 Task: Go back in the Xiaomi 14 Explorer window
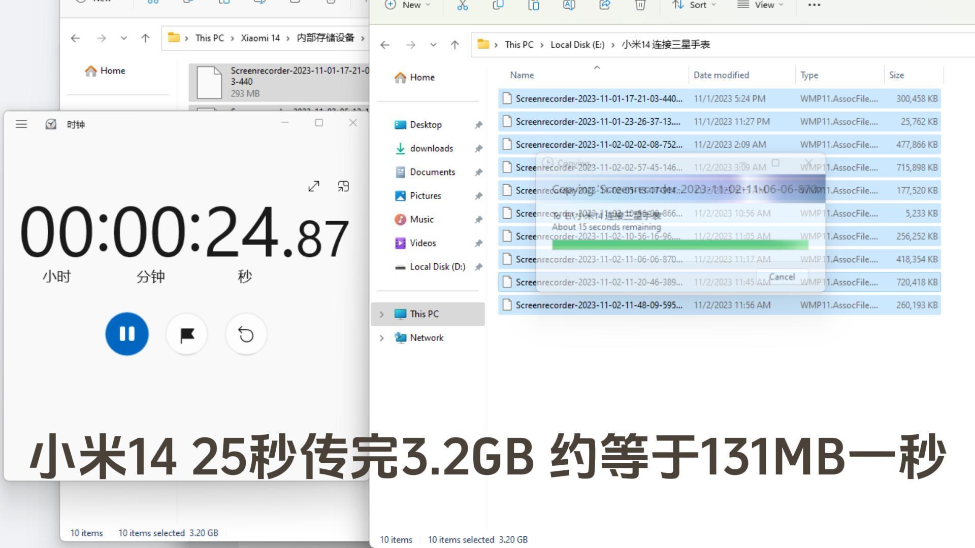(x=75, y=38)
